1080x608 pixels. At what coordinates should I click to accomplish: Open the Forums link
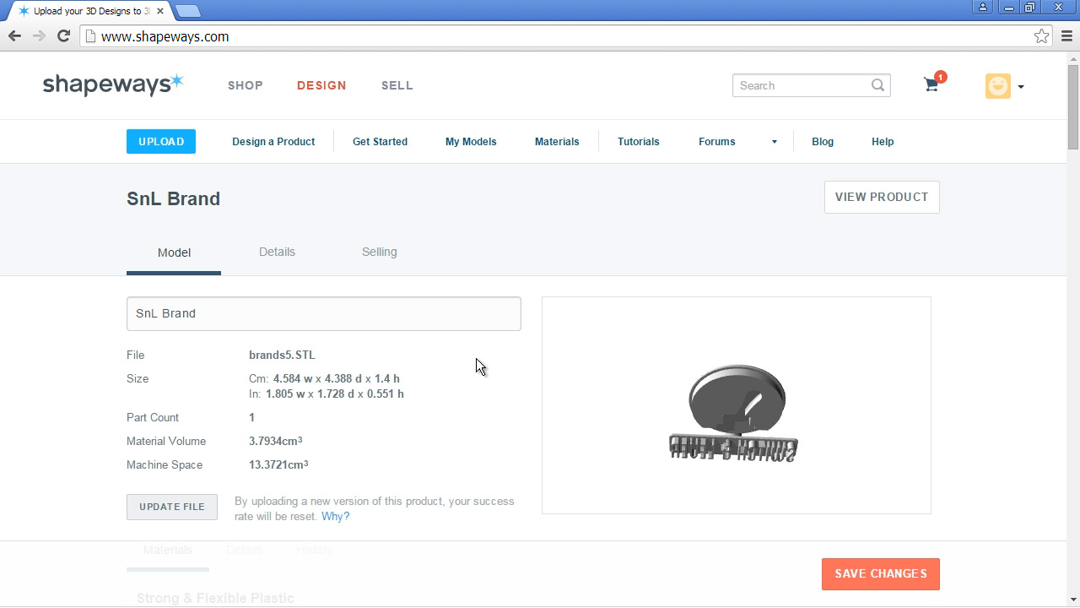717,142
